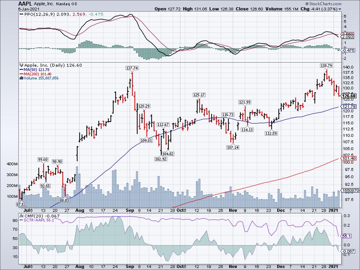Viewport: 360px width, 270px height.
Task: Click the 120.29 price annotation
Action: coord(144,106)
